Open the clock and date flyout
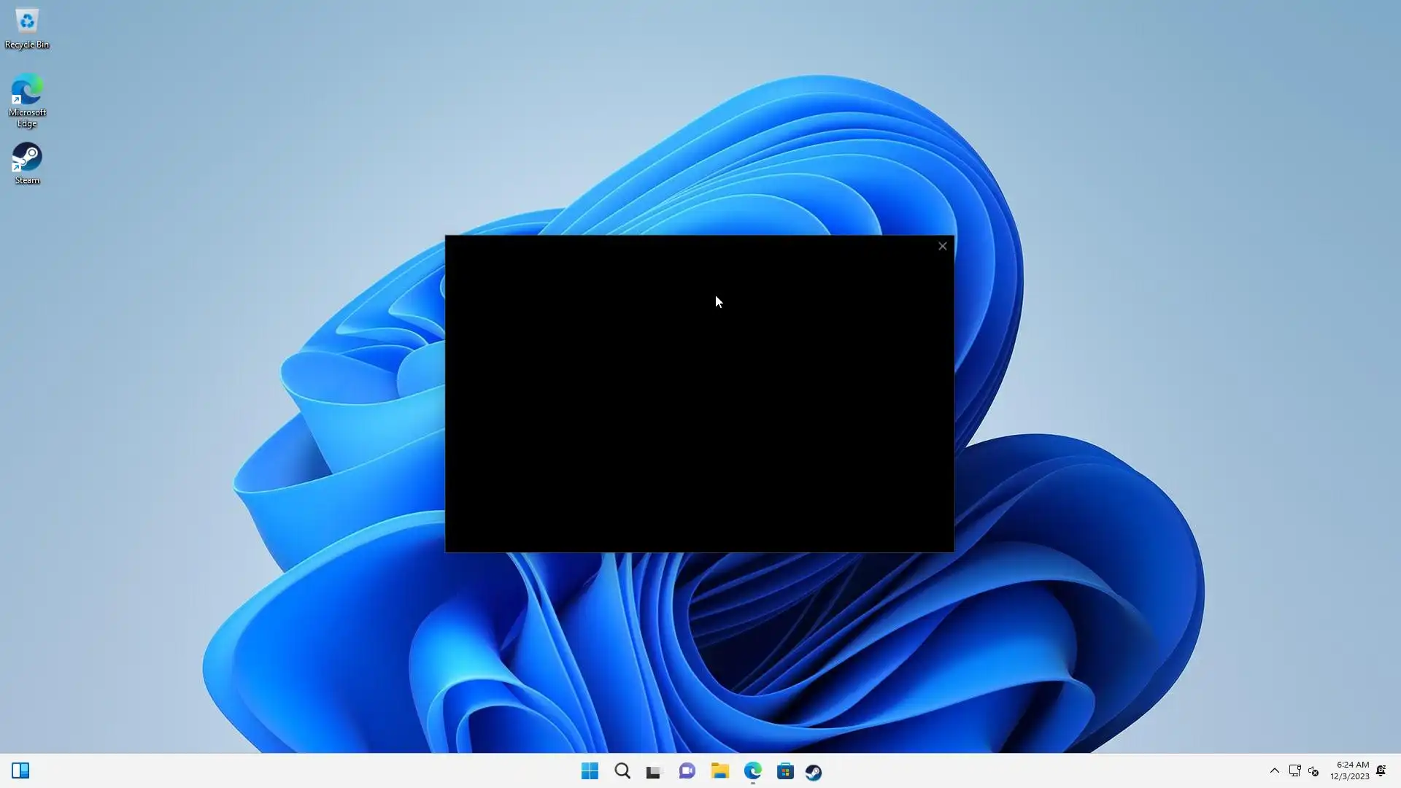This screenshot has width=1401, height=788. click(x=1350, y=770)
